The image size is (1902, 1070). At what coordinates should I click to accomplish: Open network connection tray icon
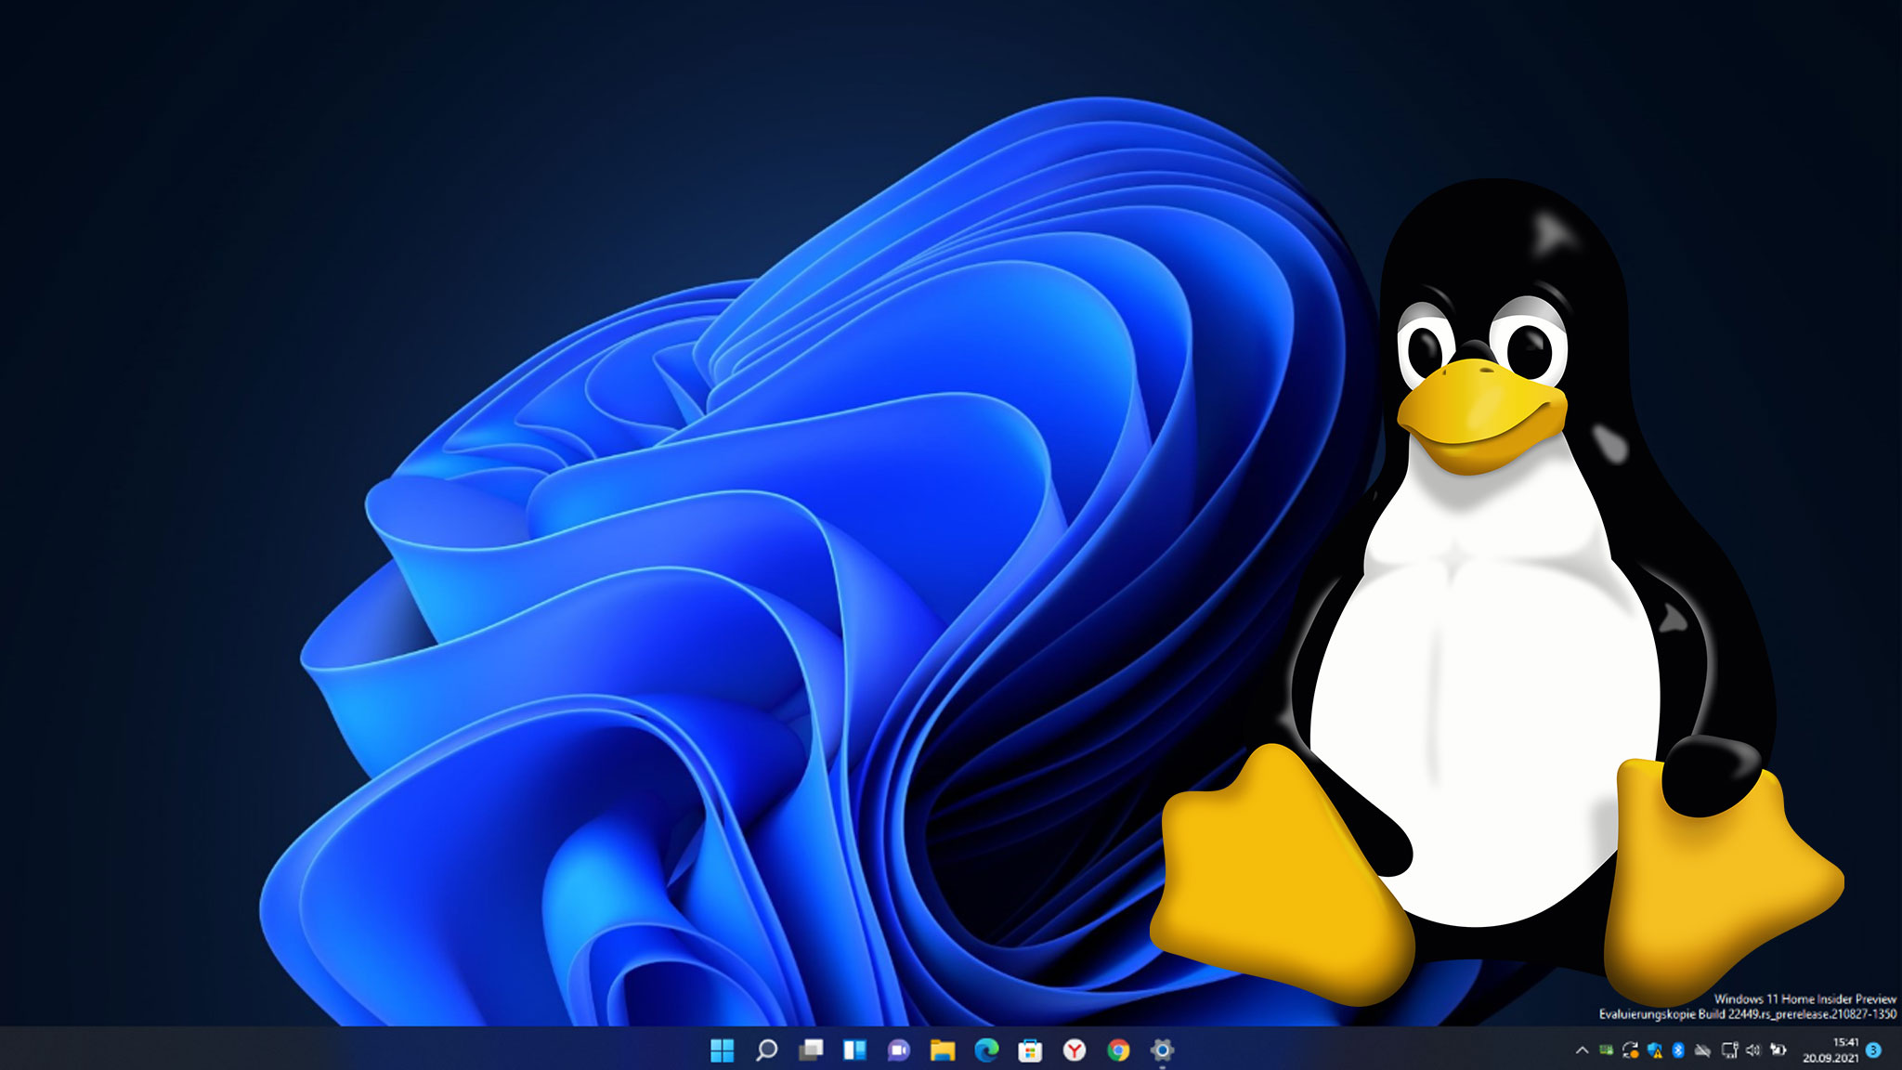[1729, 1050]
